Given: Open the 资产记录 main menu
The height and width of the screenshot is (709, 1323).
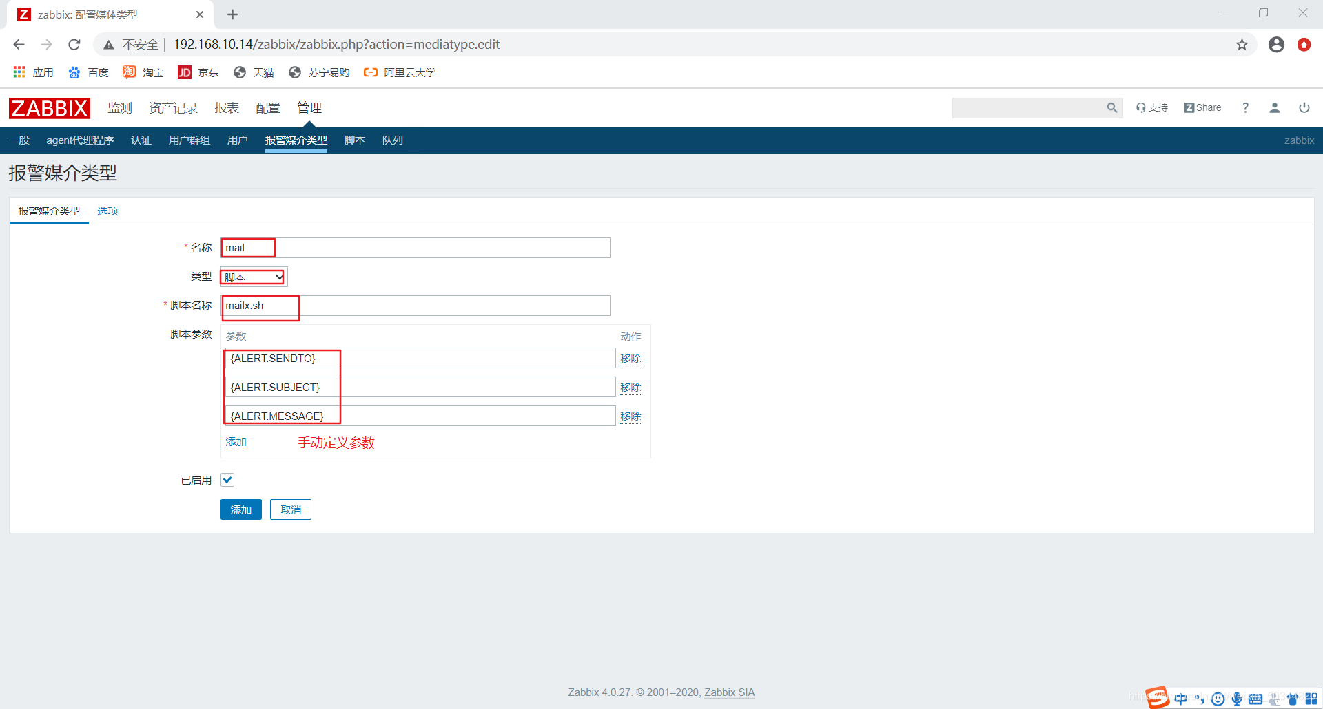Looking at the screenshot, I should pyautogui.click(x=173, y=108).
